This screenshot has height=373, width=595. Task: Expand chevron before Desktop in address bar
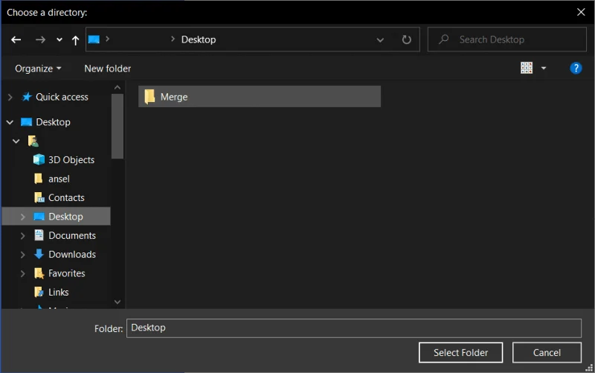[173, 39]
